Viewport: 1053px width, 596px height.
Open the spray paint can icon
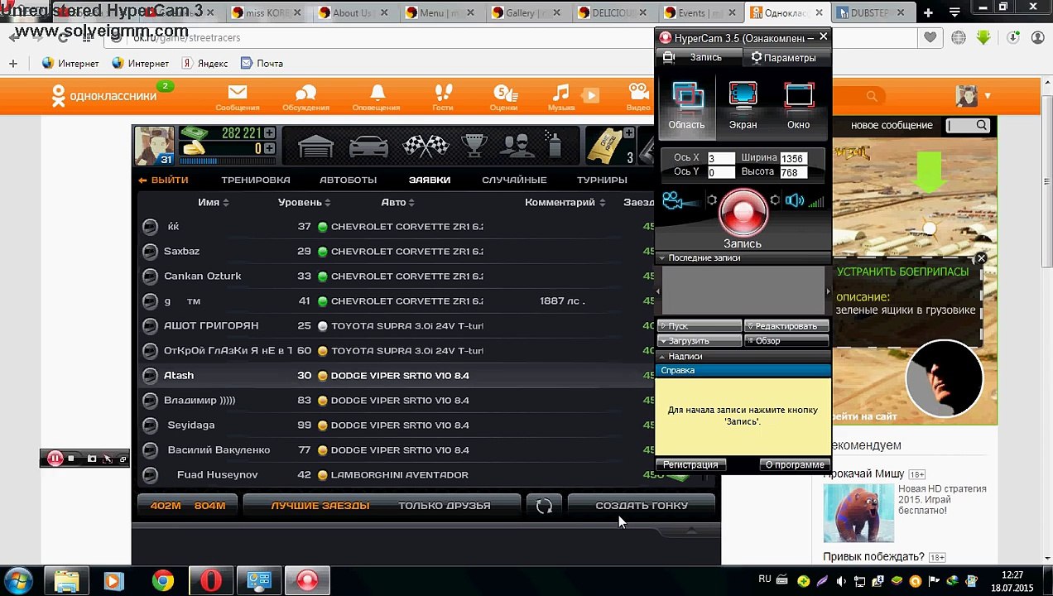pyautogui.click(x=555, y=145)
